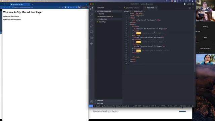The width and height of the screenshot is (215, 121).
Task: Click the My Favorite Marvel TV Shows heading
Action: pyautogui.click(x=12, y=19)
